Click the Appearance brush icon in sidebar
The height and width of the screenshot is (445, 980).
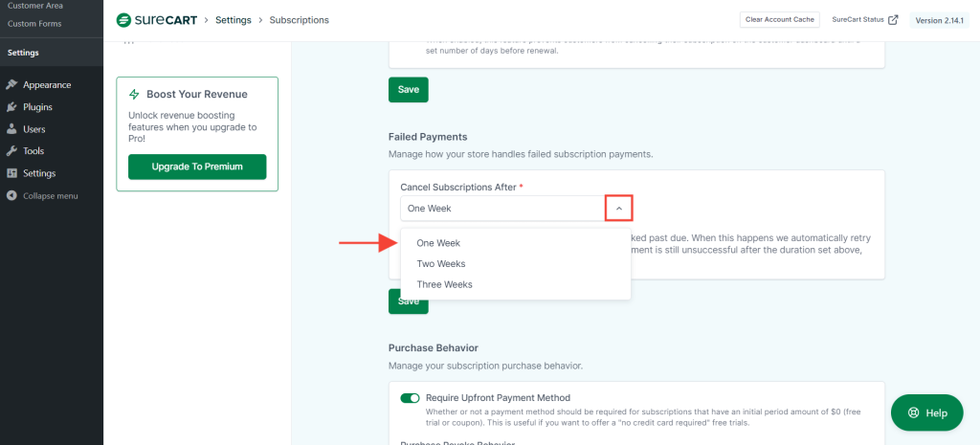coord(11,85)
